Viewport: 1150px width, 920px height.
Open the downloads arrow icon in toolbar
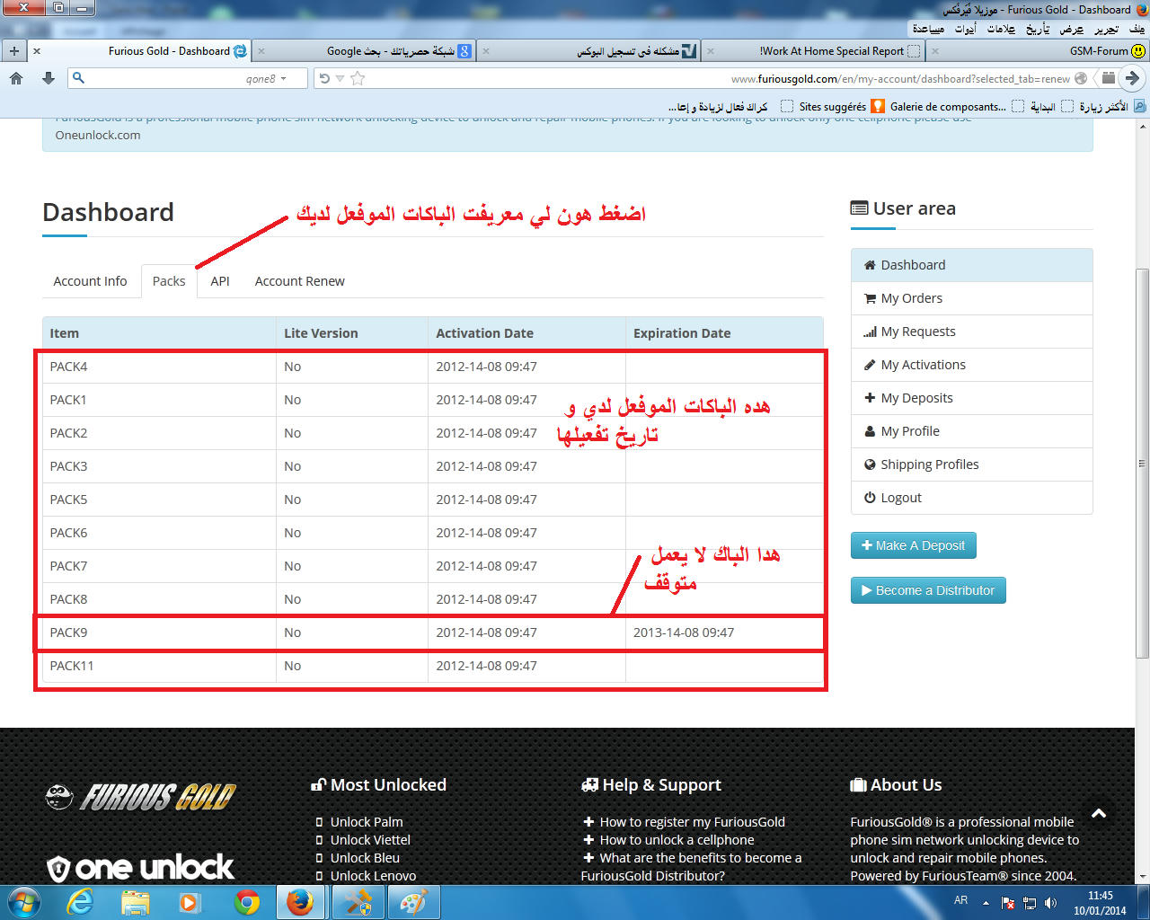tap(49, 78)
